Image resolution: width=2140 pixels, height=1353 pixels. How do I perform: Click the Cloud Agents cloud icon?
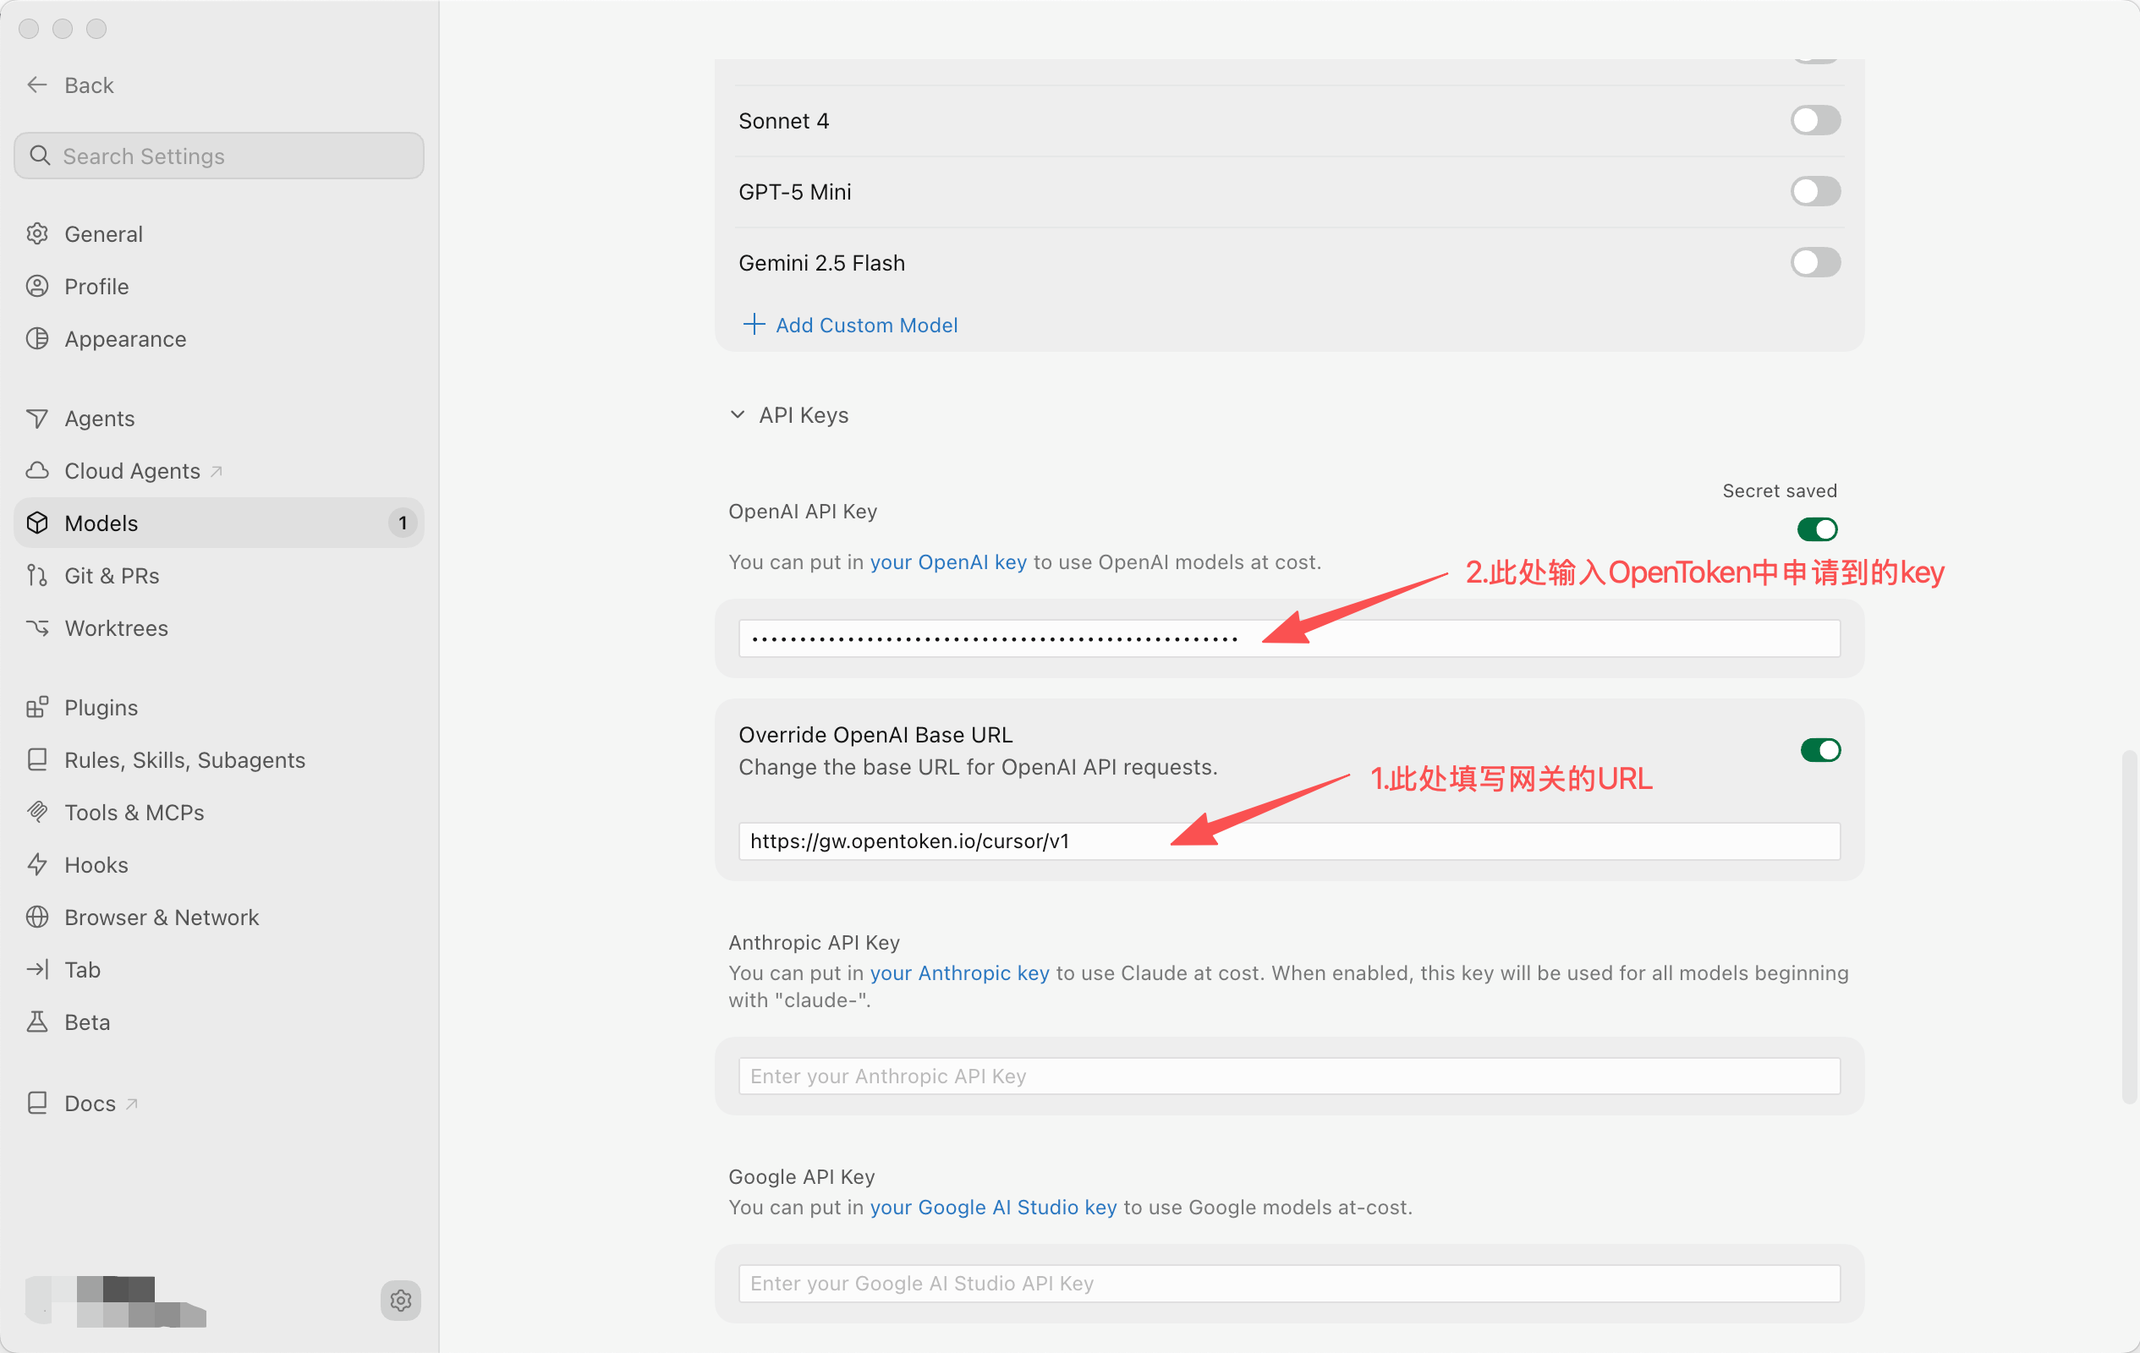(x=37, y=471)
